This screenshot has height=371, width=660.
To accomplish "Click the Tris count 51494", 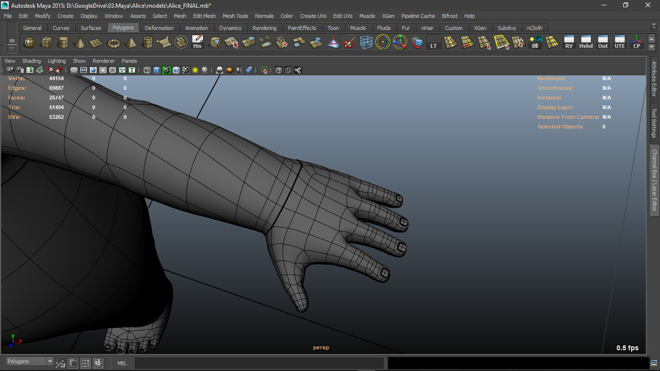I will click(x=57, y=107).
